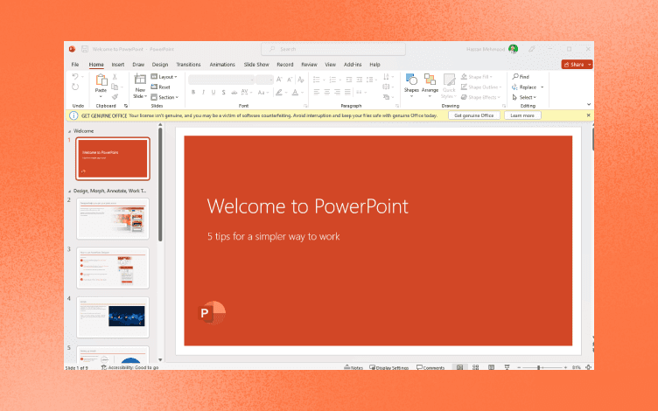658x411 pixels.
Task: Dismiss the genuine Office warning banner
Action: (x=588, y=115)
